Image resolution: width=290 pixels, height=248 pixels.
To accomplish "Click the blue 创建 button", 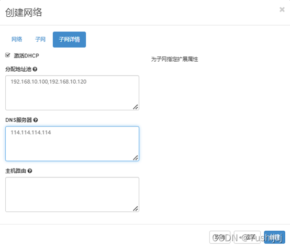I will [274, 237].
